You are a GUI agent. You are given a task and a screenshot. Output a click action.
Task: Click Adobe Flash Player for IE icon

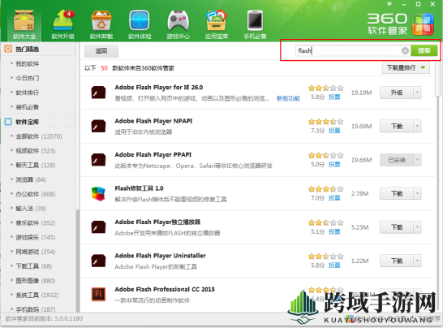(x=98, y=93)
